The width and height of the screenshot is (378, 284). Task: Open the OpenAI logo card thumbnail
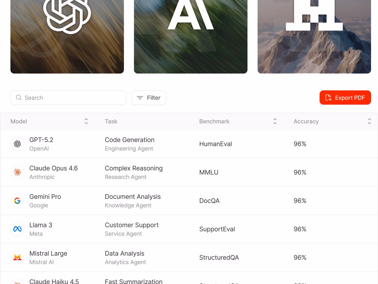pyautogui.click(x=67, y=37)
